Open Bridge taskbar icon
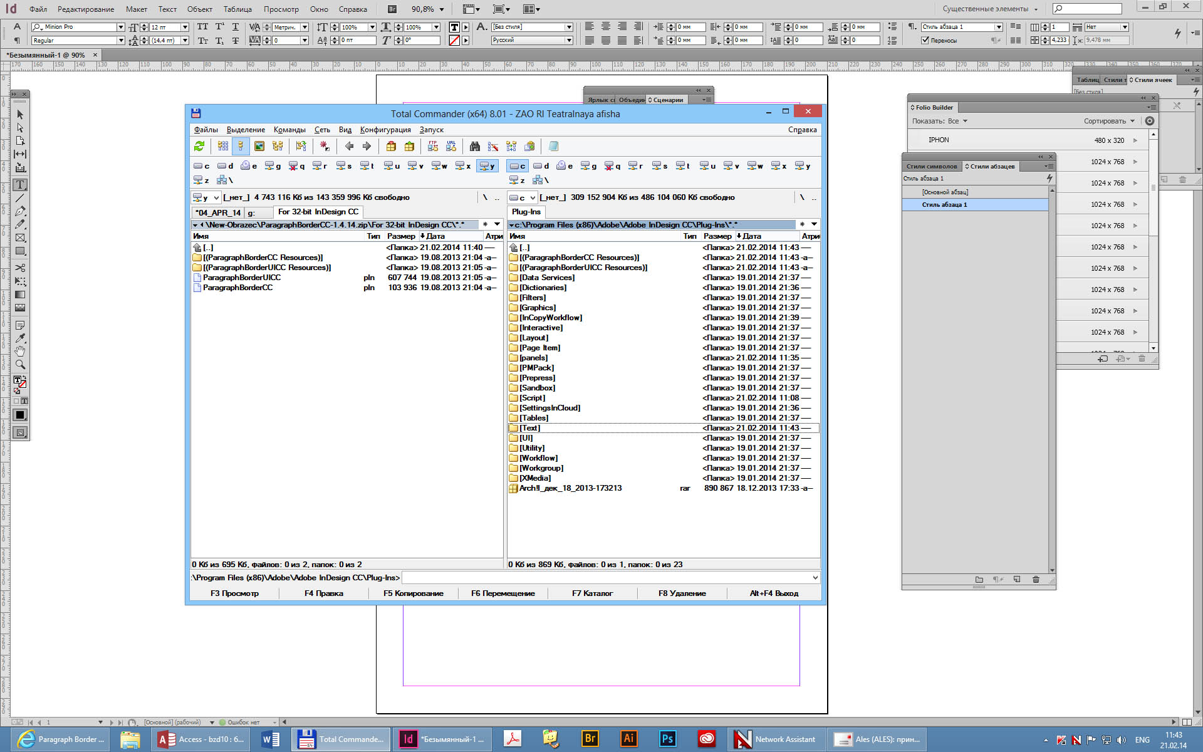The width and height of the screenshot is (1203, 752). [590, 739]
